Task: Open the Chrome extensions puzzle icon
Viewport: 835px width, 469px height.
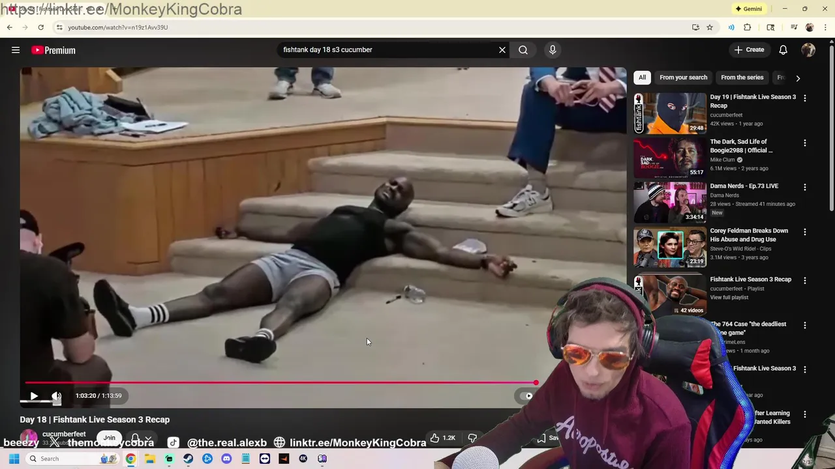Action: [x=748, y=27]
